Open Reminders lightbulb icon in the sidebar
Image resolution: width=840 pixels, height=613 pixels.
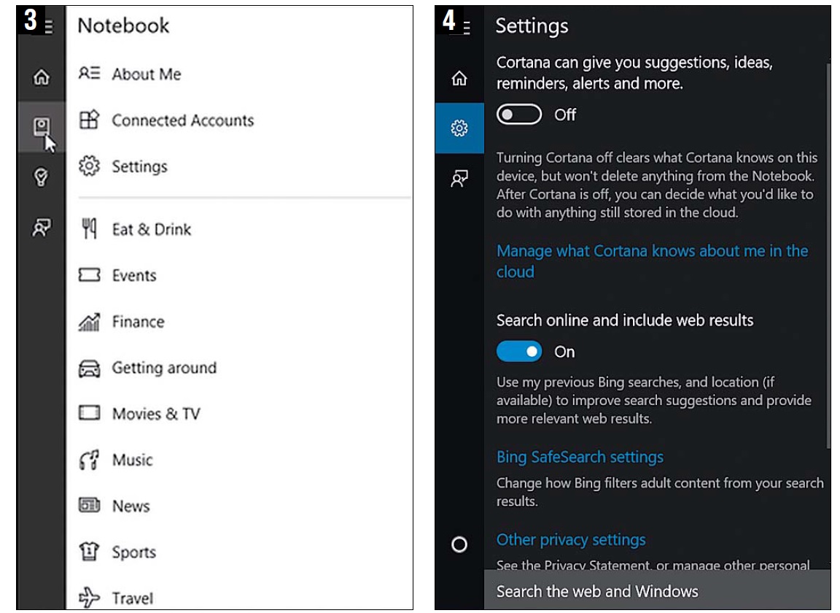(x=42, y=177)
